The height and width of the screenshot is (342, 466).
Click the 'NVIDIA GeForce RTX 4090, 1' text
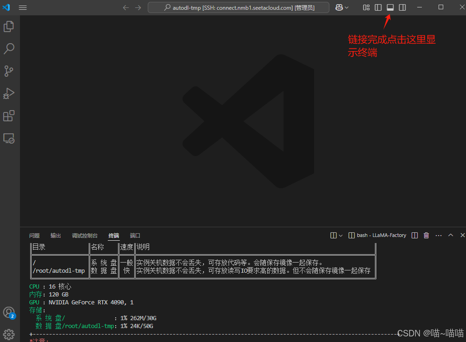[x=91, y=302]
